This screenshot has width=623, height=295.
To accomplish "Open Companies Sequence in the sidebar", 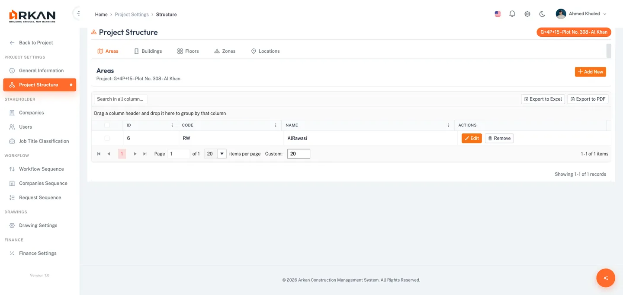I will coord(43,183).
